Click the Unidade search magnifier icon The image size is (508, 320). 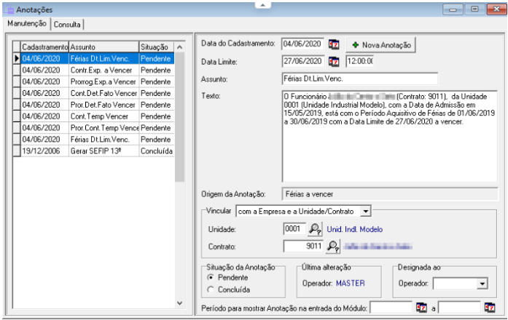tap(314, 229)
